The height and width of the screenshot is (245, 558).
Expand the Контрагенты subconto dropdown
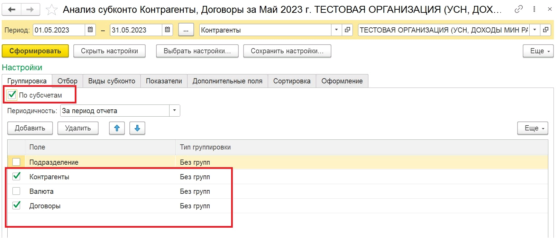tap(336, 30)
